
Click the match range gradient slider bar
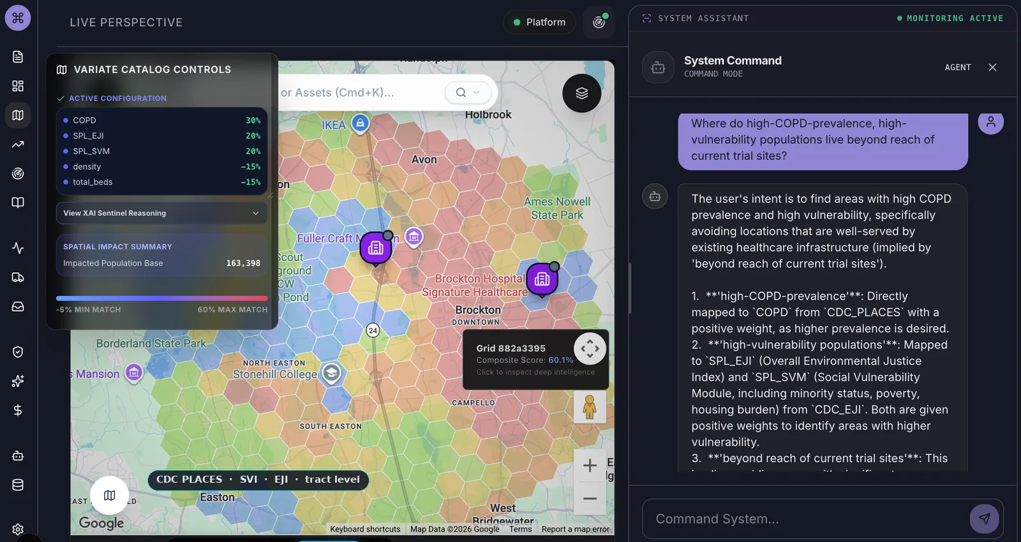tap(161, 298)
